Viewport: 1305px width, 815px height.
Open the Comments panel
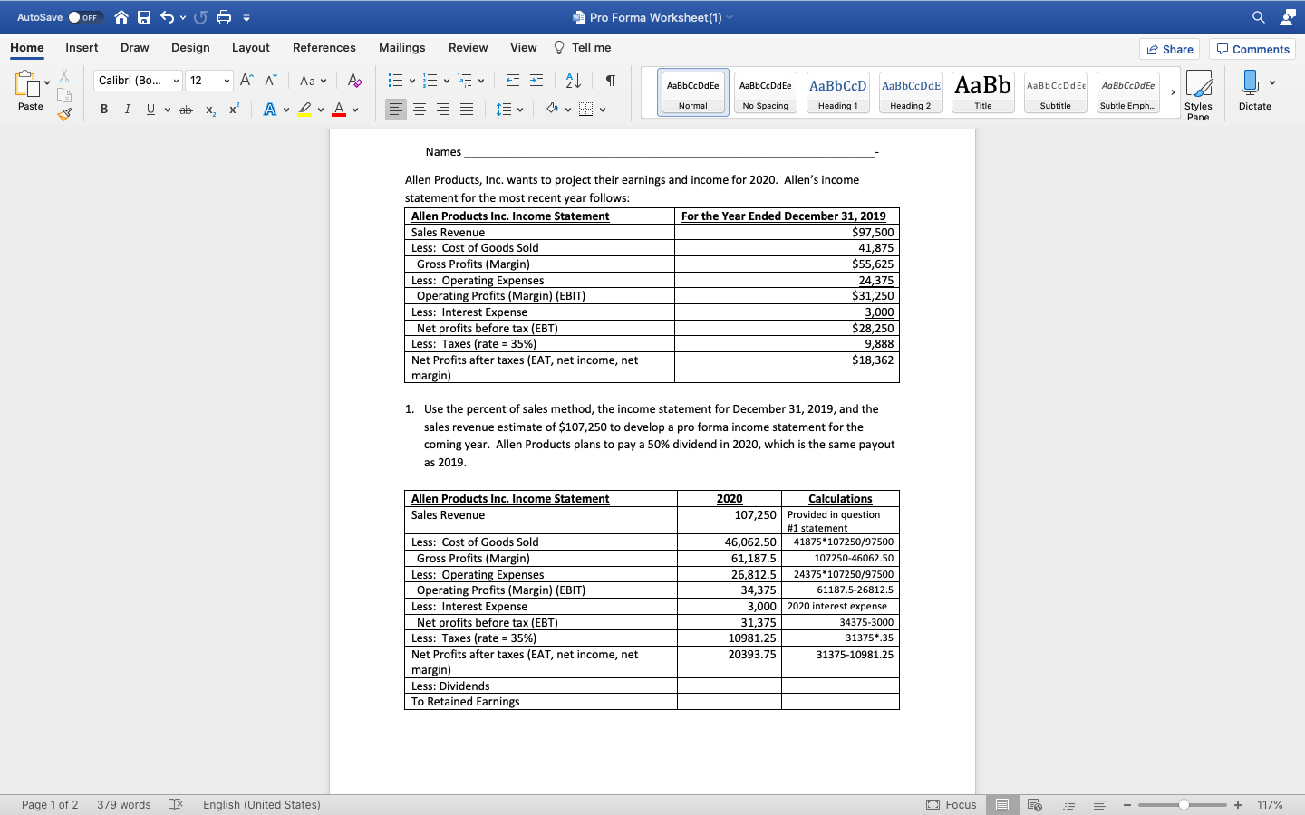tap(1252, 49)
